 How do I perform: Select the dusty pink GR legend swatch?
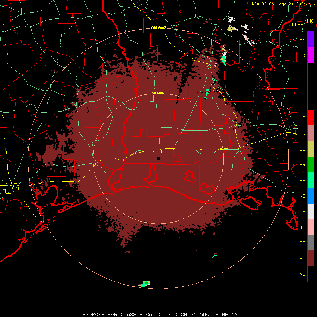point(311,133)
